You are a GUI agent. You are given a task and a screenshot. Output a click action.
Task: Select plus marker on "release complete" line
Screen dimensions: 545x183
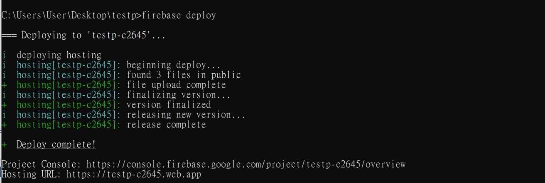[x=4, y=125]
